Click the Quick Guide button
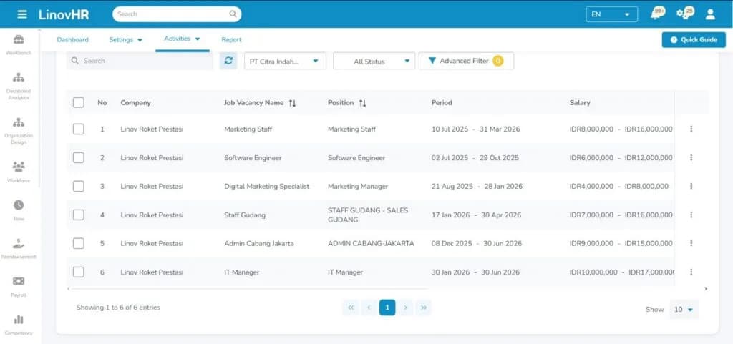 click(x=694, y=39)
